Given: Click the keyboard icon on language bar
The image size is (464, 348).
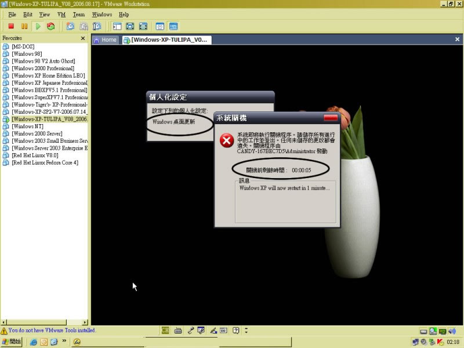Looking at the screenshot, I should click(178, 331).
